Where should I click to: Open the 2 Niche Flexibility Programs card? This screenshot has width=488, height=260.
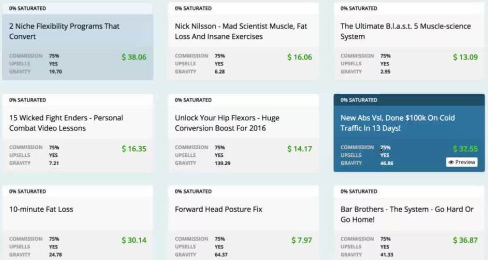point(64,31)
